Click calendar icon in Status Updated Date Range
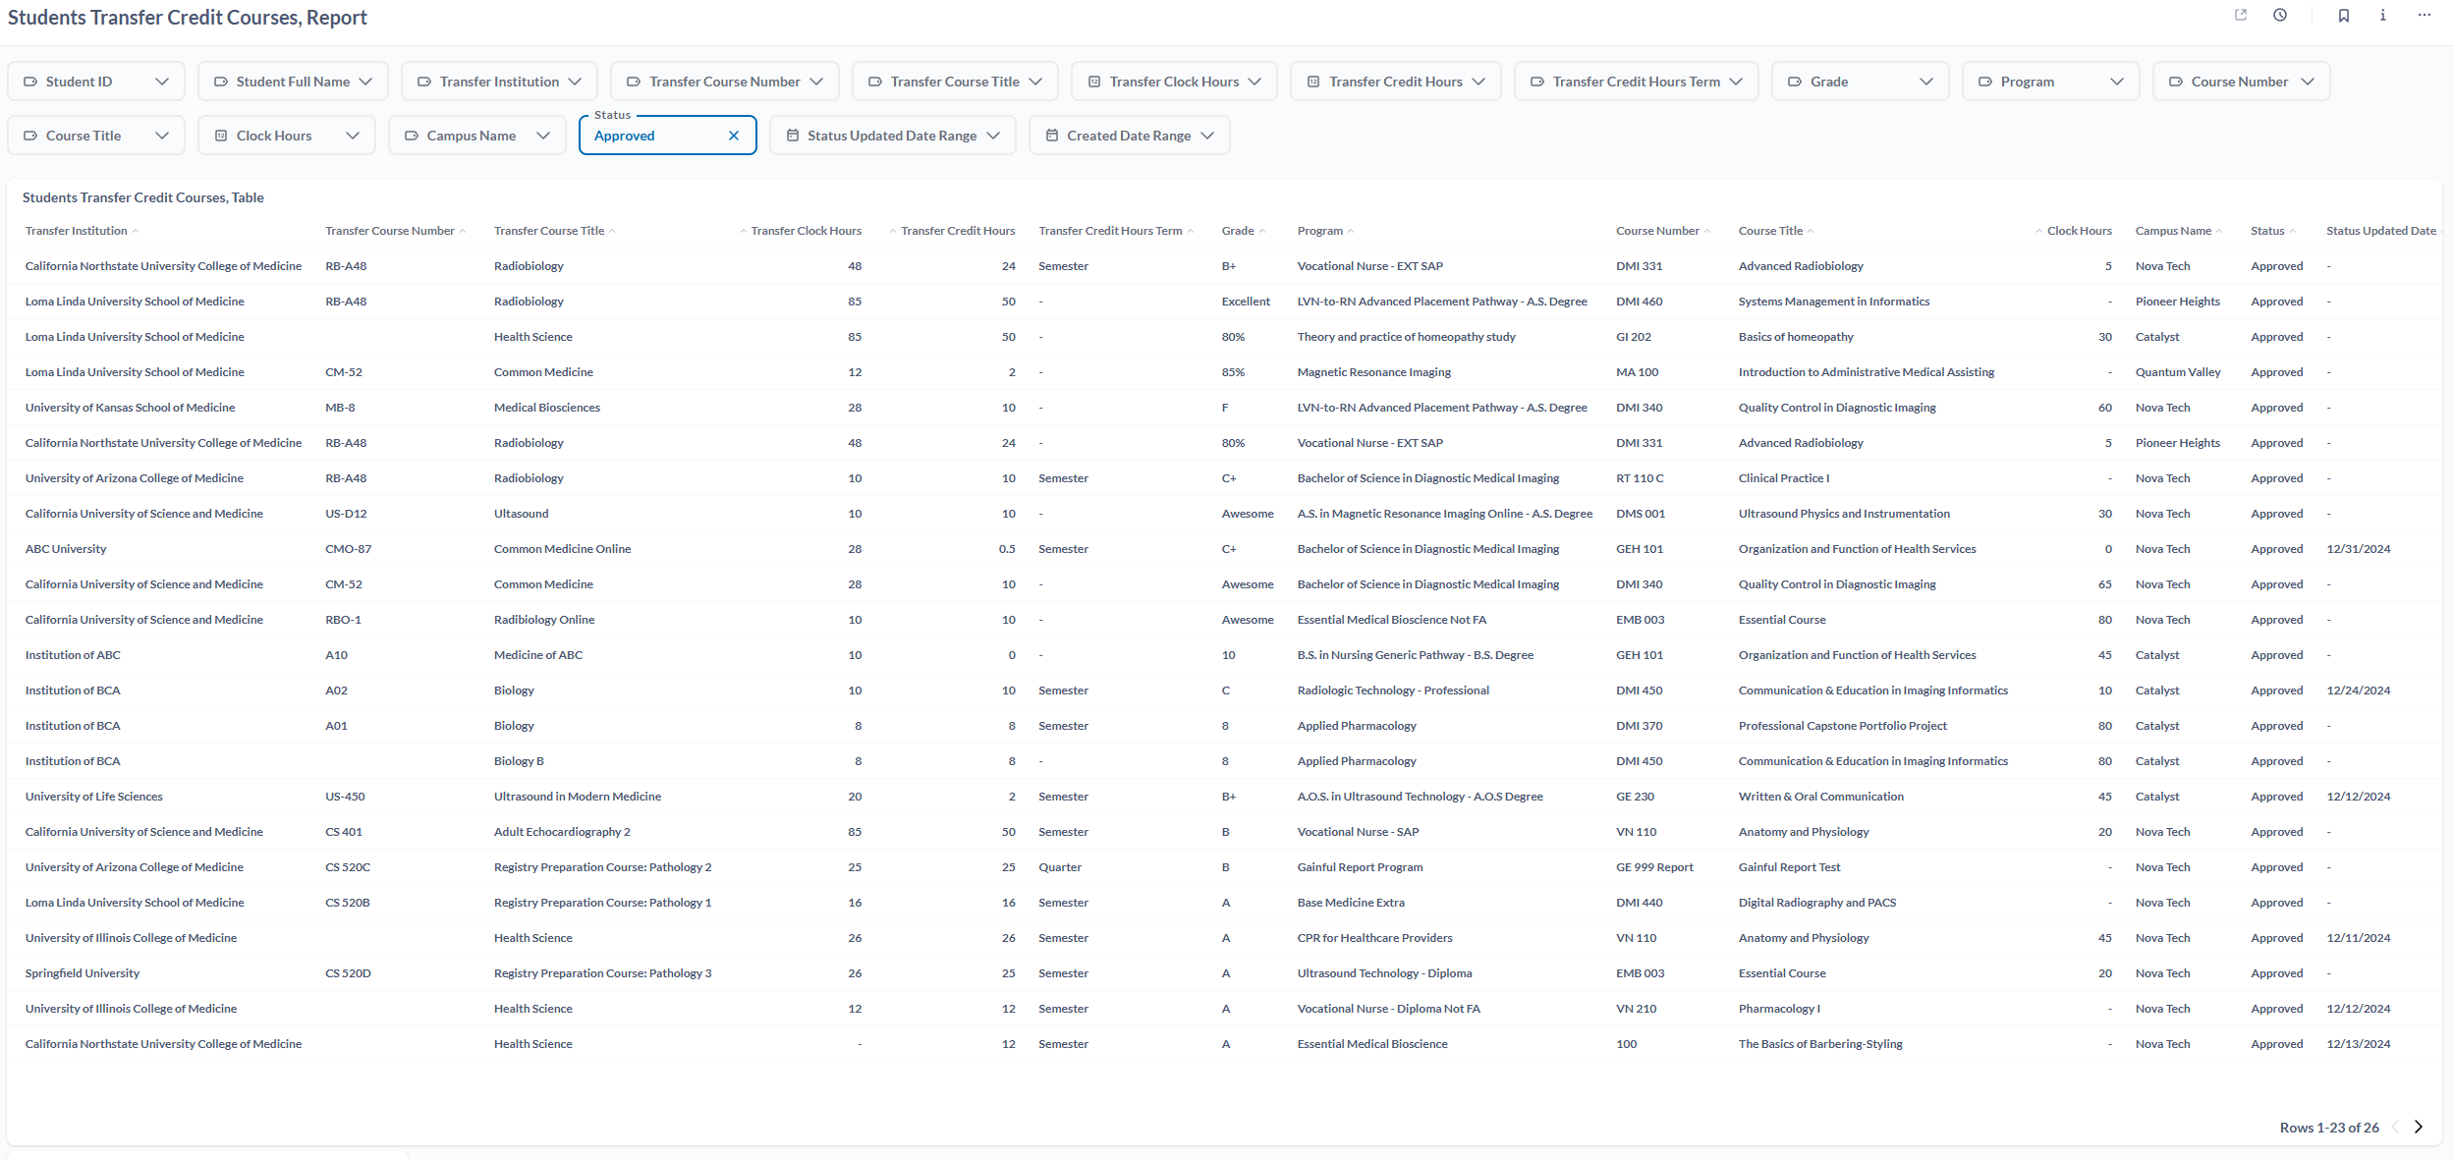Screen dimensions: 2454x1160 pos(792,136)
